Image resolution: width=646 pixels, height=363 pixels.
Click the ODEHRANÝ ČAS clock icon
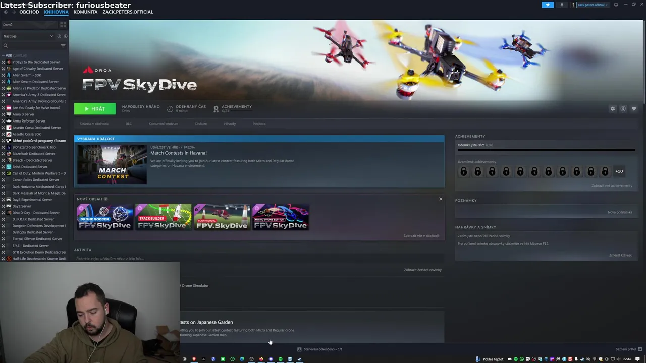tap(170, 109)
